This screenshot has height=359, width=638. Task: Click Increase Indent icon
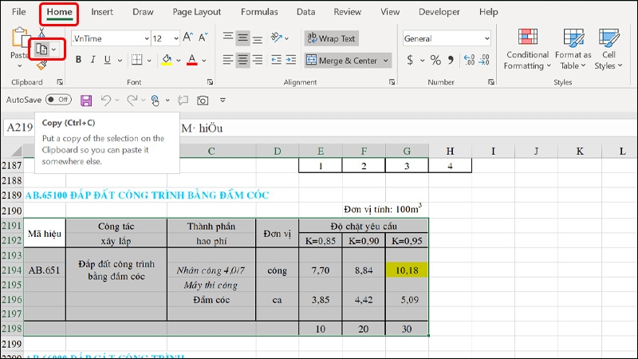tap(291, 61)
